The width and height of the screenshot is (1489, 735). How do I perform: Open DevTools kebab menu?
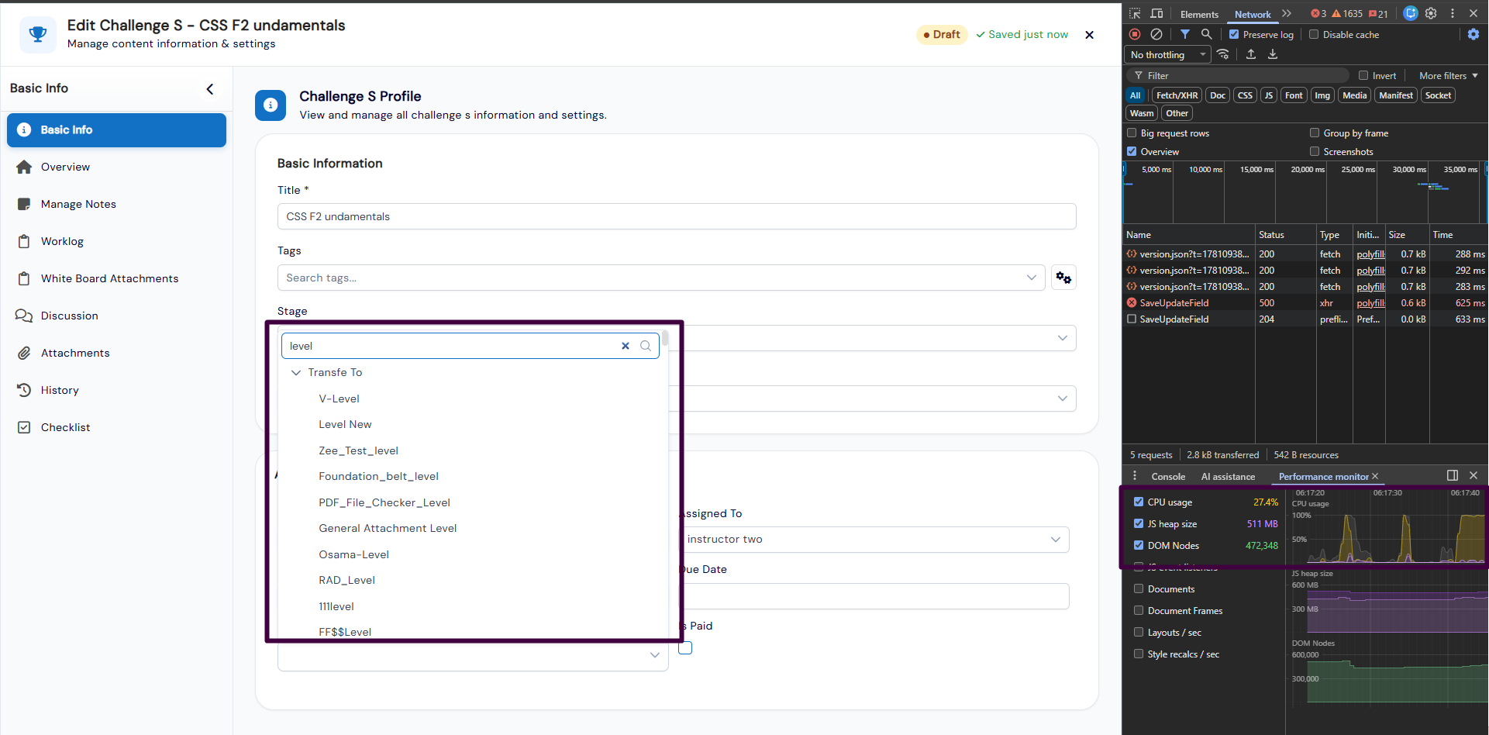pos(1453,13)
